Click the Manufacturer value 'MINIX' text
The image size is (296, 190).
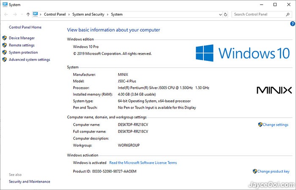pos(123,74)
